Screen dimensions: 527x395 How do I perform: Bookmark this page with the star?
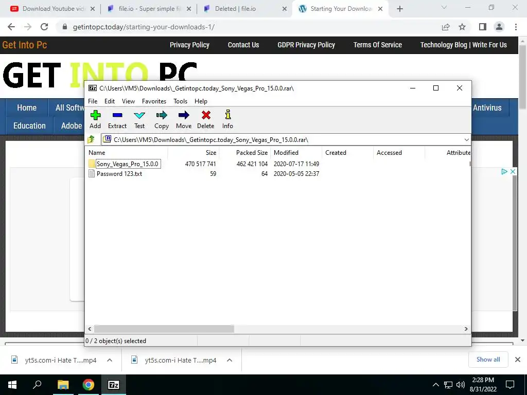coord(462,27)
